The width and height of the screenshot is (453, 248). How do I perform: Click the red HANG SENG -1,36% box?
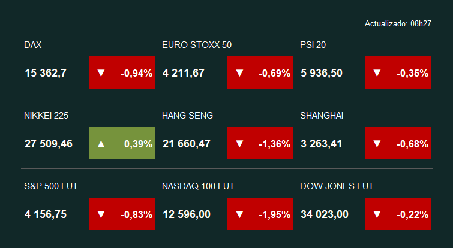click(260, 144)
